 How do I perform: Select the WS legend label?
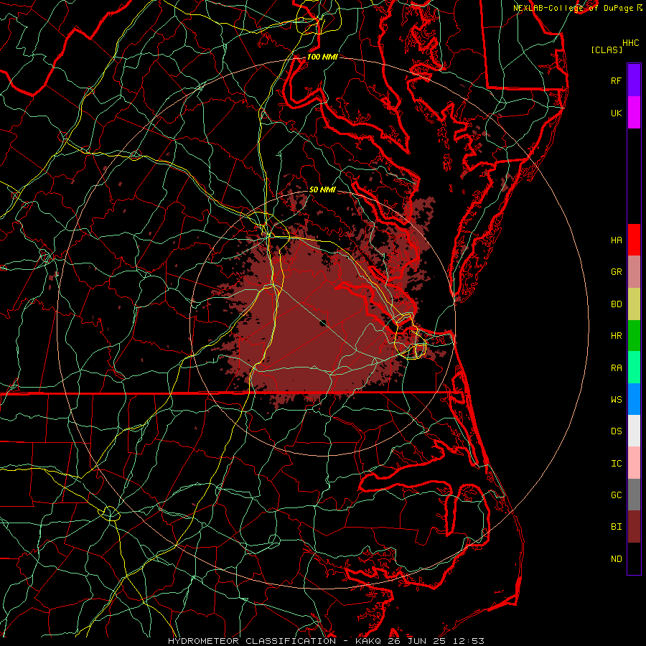[x=616, y=400]
